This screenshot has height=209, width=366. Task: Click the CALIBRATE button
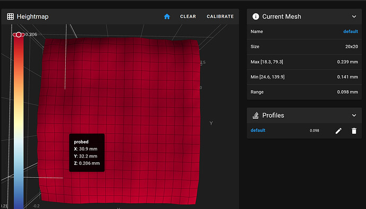(x=220, y=16)
